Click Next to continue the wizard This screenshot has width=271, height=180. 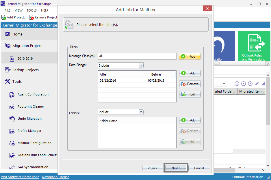click(176, 168)
